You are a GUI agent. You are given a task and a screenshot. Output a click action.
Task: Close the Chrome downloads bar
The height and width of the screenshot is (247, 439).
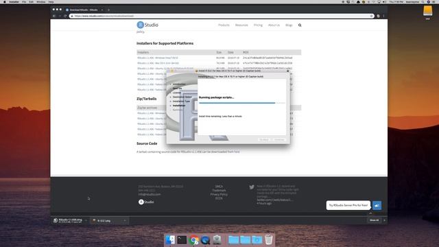coord(384,220)
